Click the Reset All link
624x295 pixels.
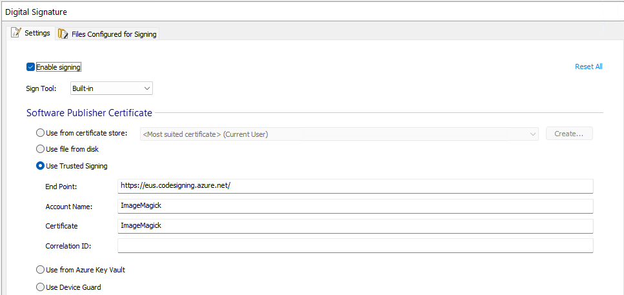pyautogui.click(x=589, y=66)
